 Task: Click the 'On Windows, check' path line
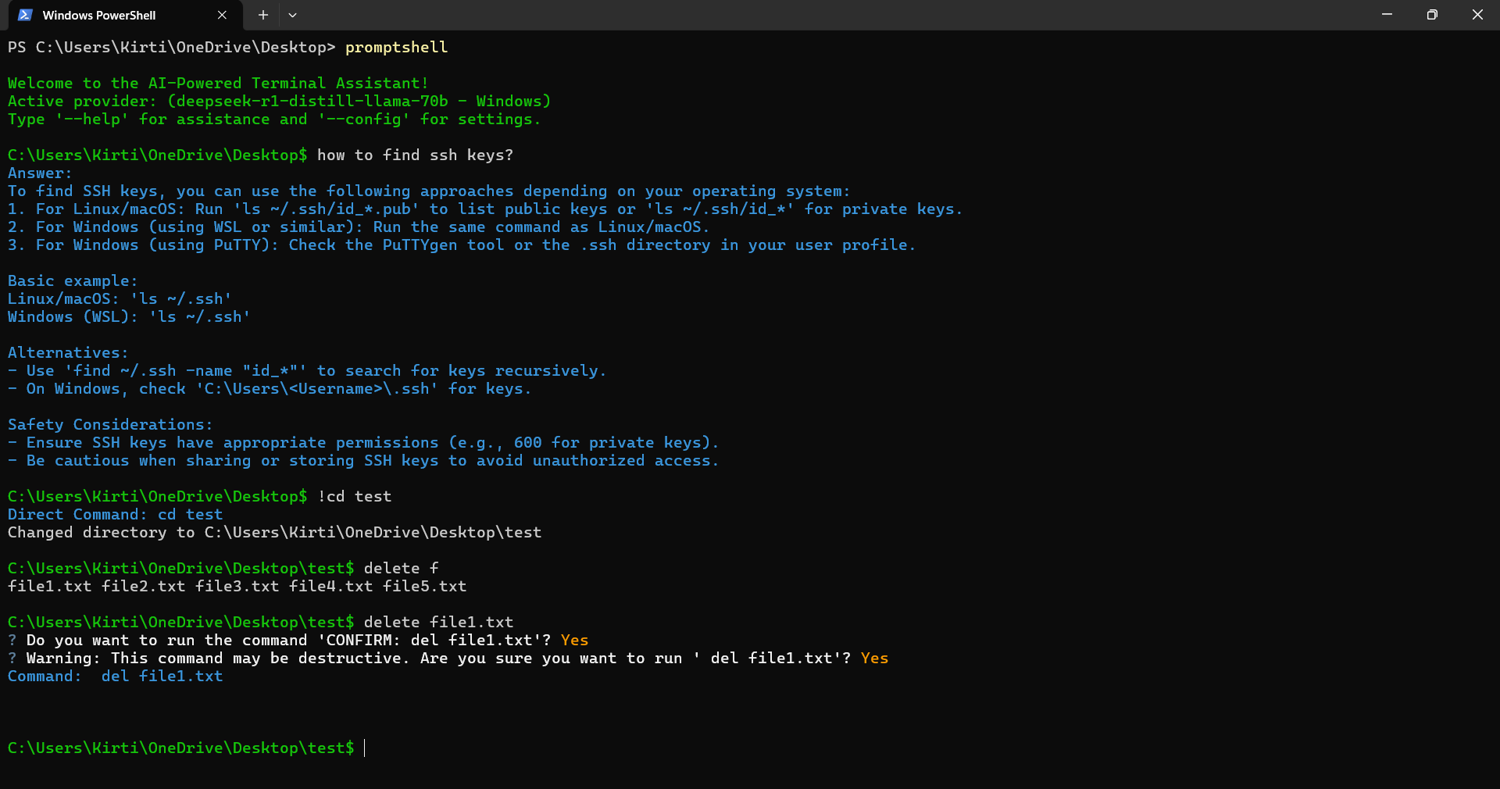pos(270,389)
